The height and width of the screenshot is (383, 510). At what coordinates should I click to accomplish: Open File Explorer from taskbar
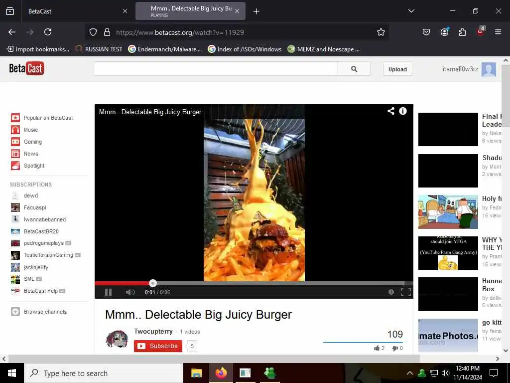click(x=196, y=373)
